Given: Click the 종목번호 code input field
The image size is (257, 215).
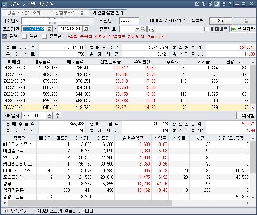Looking at the screenshot, I should point(127,29).
